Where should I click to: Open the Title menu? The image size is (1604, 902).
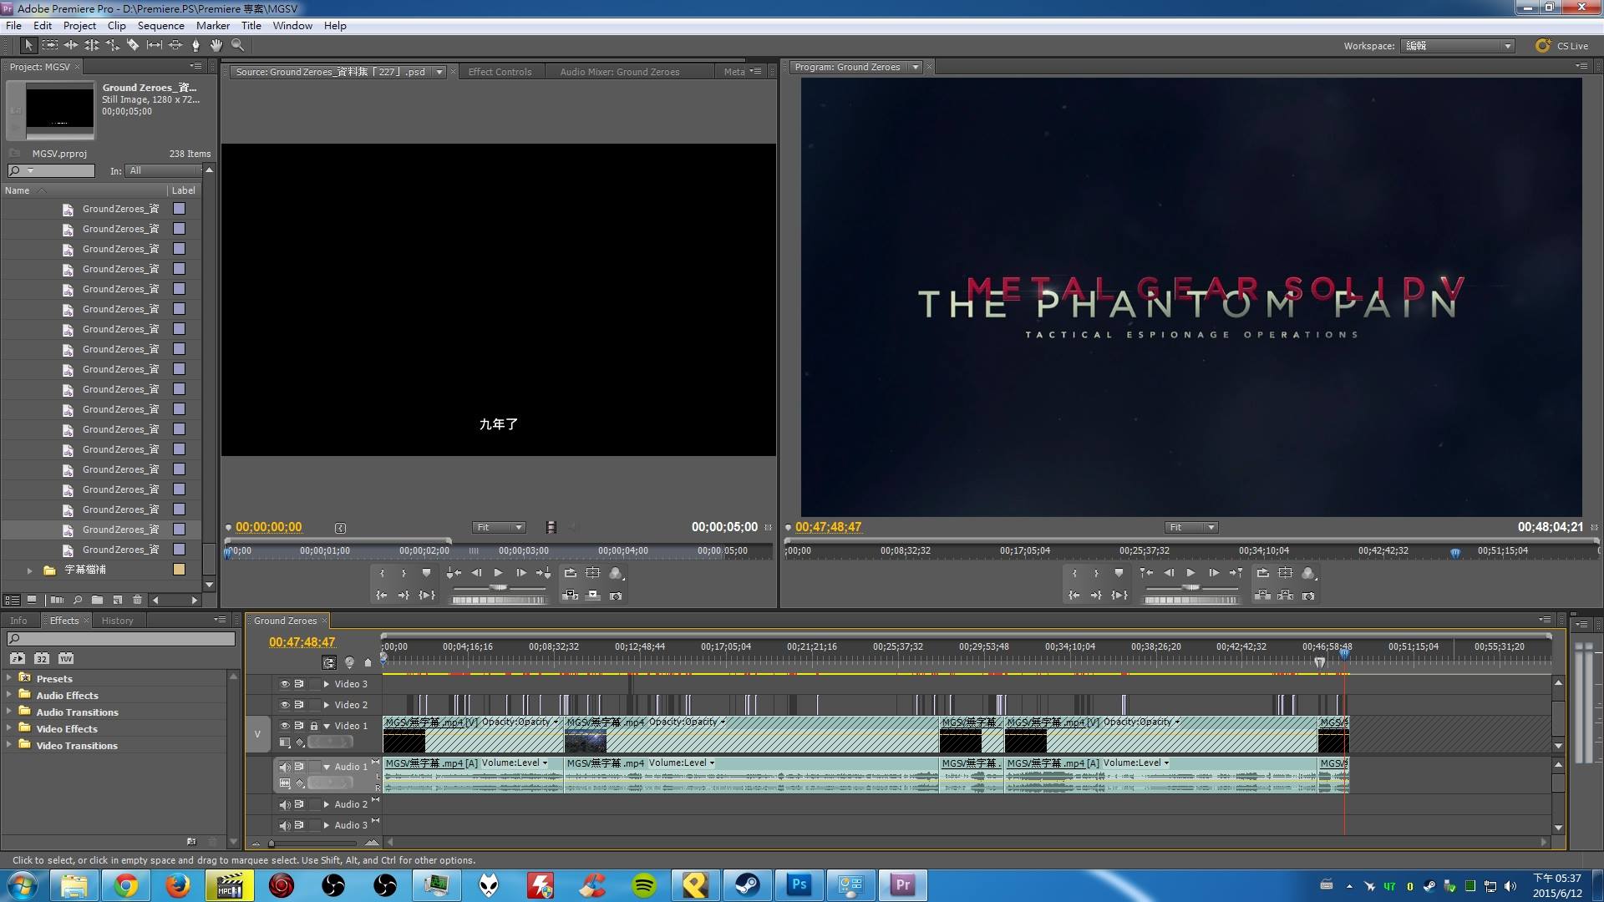[251, 26]
